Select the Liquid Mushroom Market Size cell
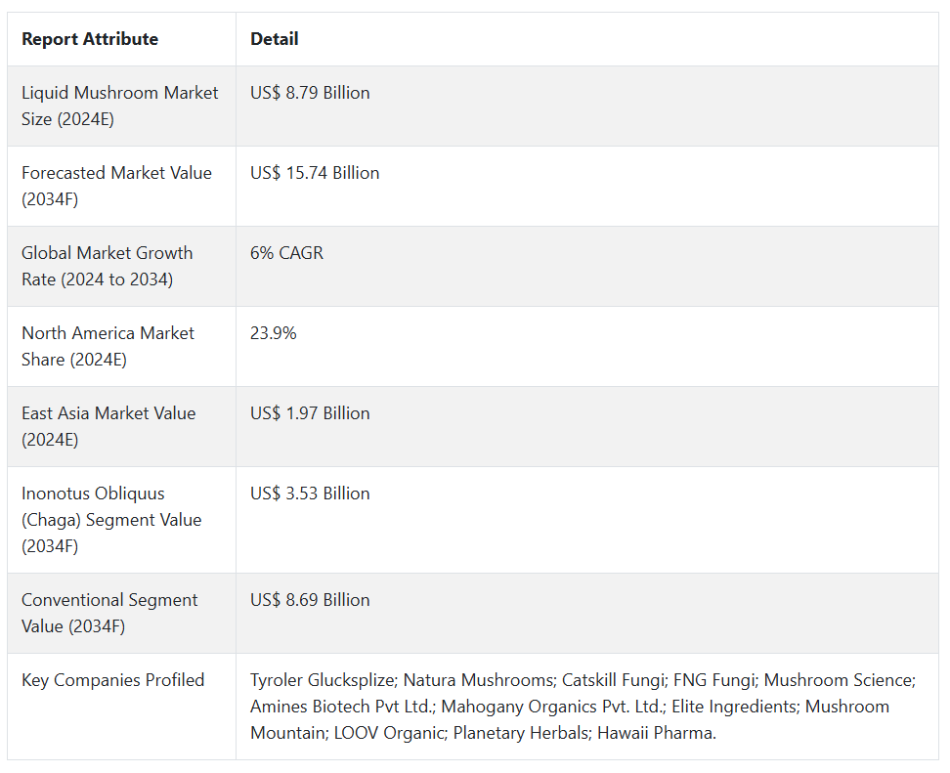The image size is (950, 773). [x=120, y=106]
